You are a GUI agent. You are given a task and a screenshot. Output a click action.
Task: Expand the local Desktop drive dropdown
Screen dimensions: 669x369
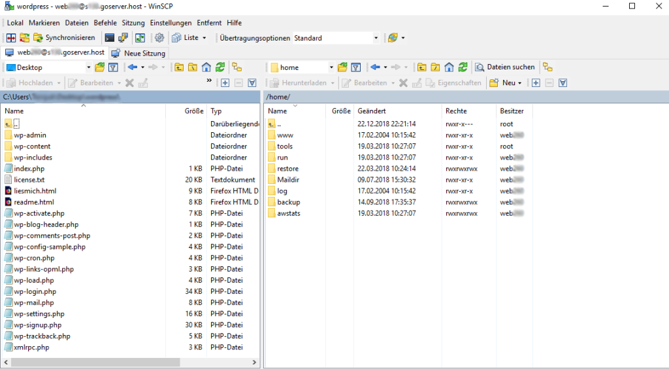(x=89, y=67)
